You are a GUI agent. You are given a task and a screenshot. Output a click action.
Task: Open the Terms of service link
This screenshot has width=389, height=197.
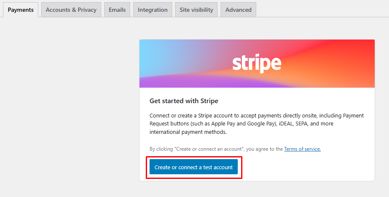[x=302, y=149]
